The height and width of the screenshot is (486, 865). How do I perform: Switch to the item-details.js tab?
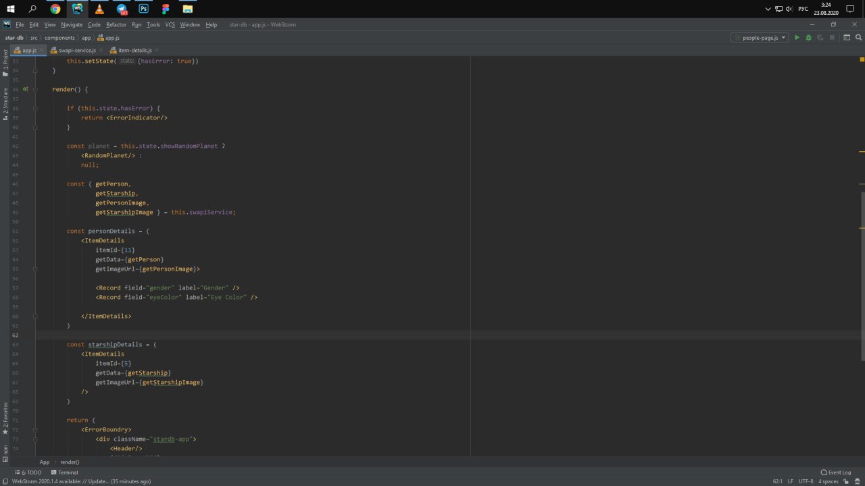pos(134,51)
